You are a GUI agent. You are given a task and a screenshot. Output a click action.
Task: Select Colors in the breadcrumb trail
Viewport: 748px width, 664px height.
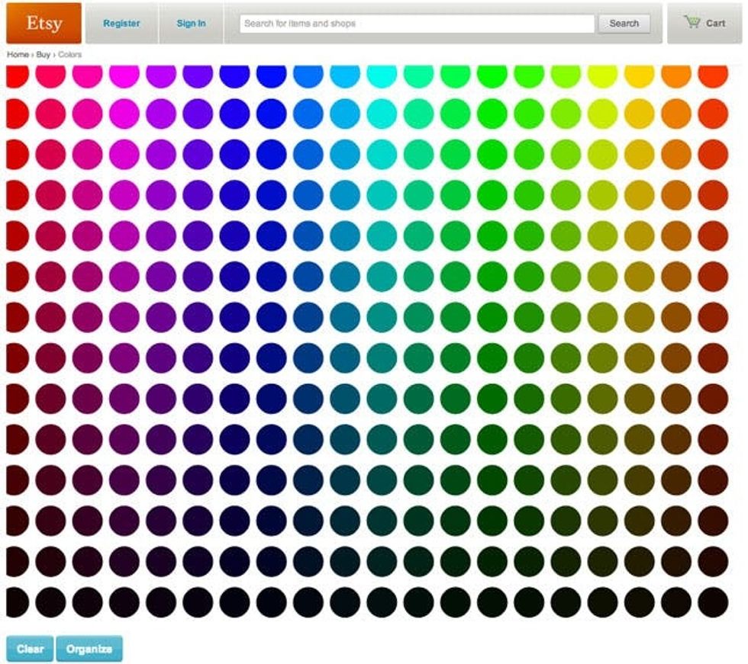coord(69,55)
